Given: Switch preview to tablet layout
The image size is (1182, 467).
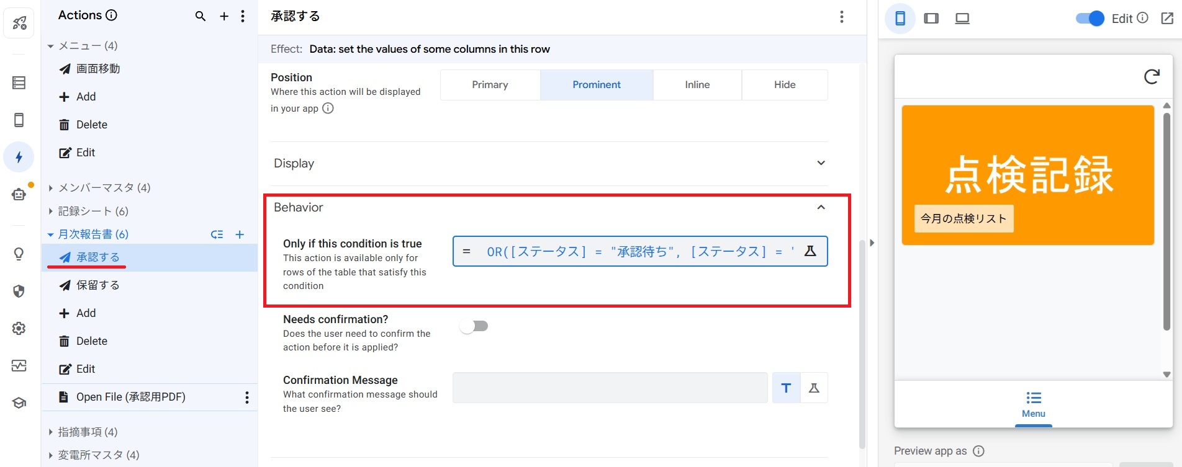Looking at the screenshot, I should coord(931,19).
